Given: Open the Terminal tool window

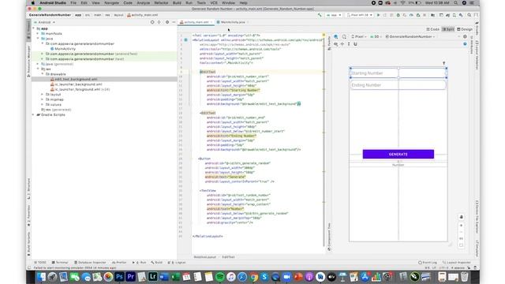Looking at the screenshot, I should click(60, 263).
